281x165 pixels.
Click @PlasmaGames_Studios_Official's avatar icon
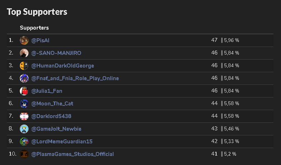click(x=24, y=154)
